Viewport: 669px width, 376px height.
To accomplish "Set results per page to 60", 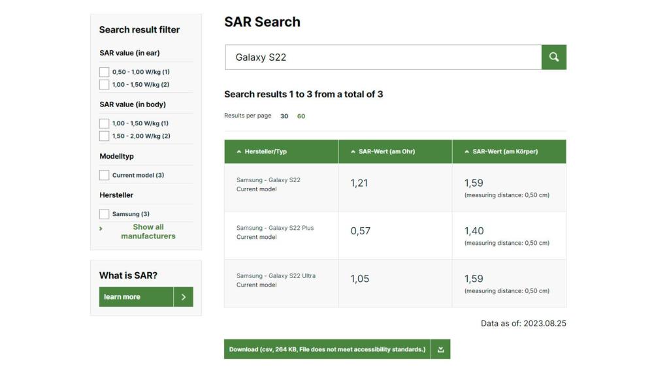I will tap(301, 116).
